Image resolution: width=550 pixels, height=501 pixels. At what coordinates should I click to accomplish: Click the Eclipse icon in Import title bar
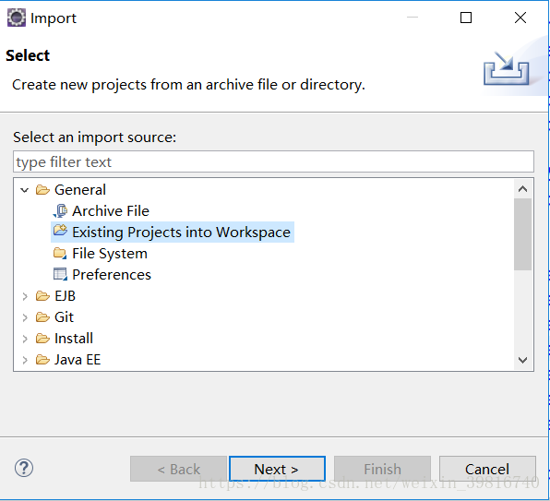tap(16, 18)
